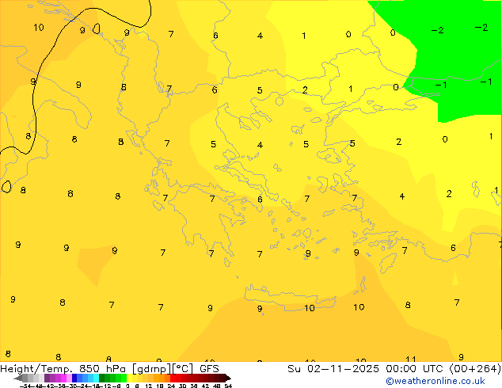Click the 42 label under the color legend
The image size is (502, 388).
pyautogui.click(x=205, y=386)
